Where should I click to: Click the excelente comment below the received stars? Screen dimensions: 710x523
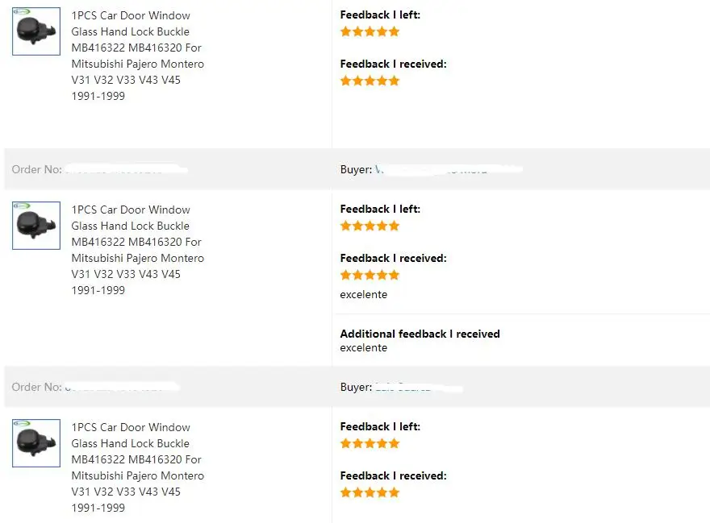pyautogui.click(x=364, y=294)
